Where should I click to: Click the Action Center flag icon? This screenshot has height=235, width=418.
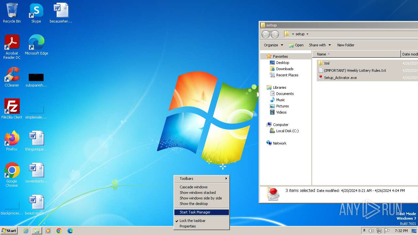[387, 231]
